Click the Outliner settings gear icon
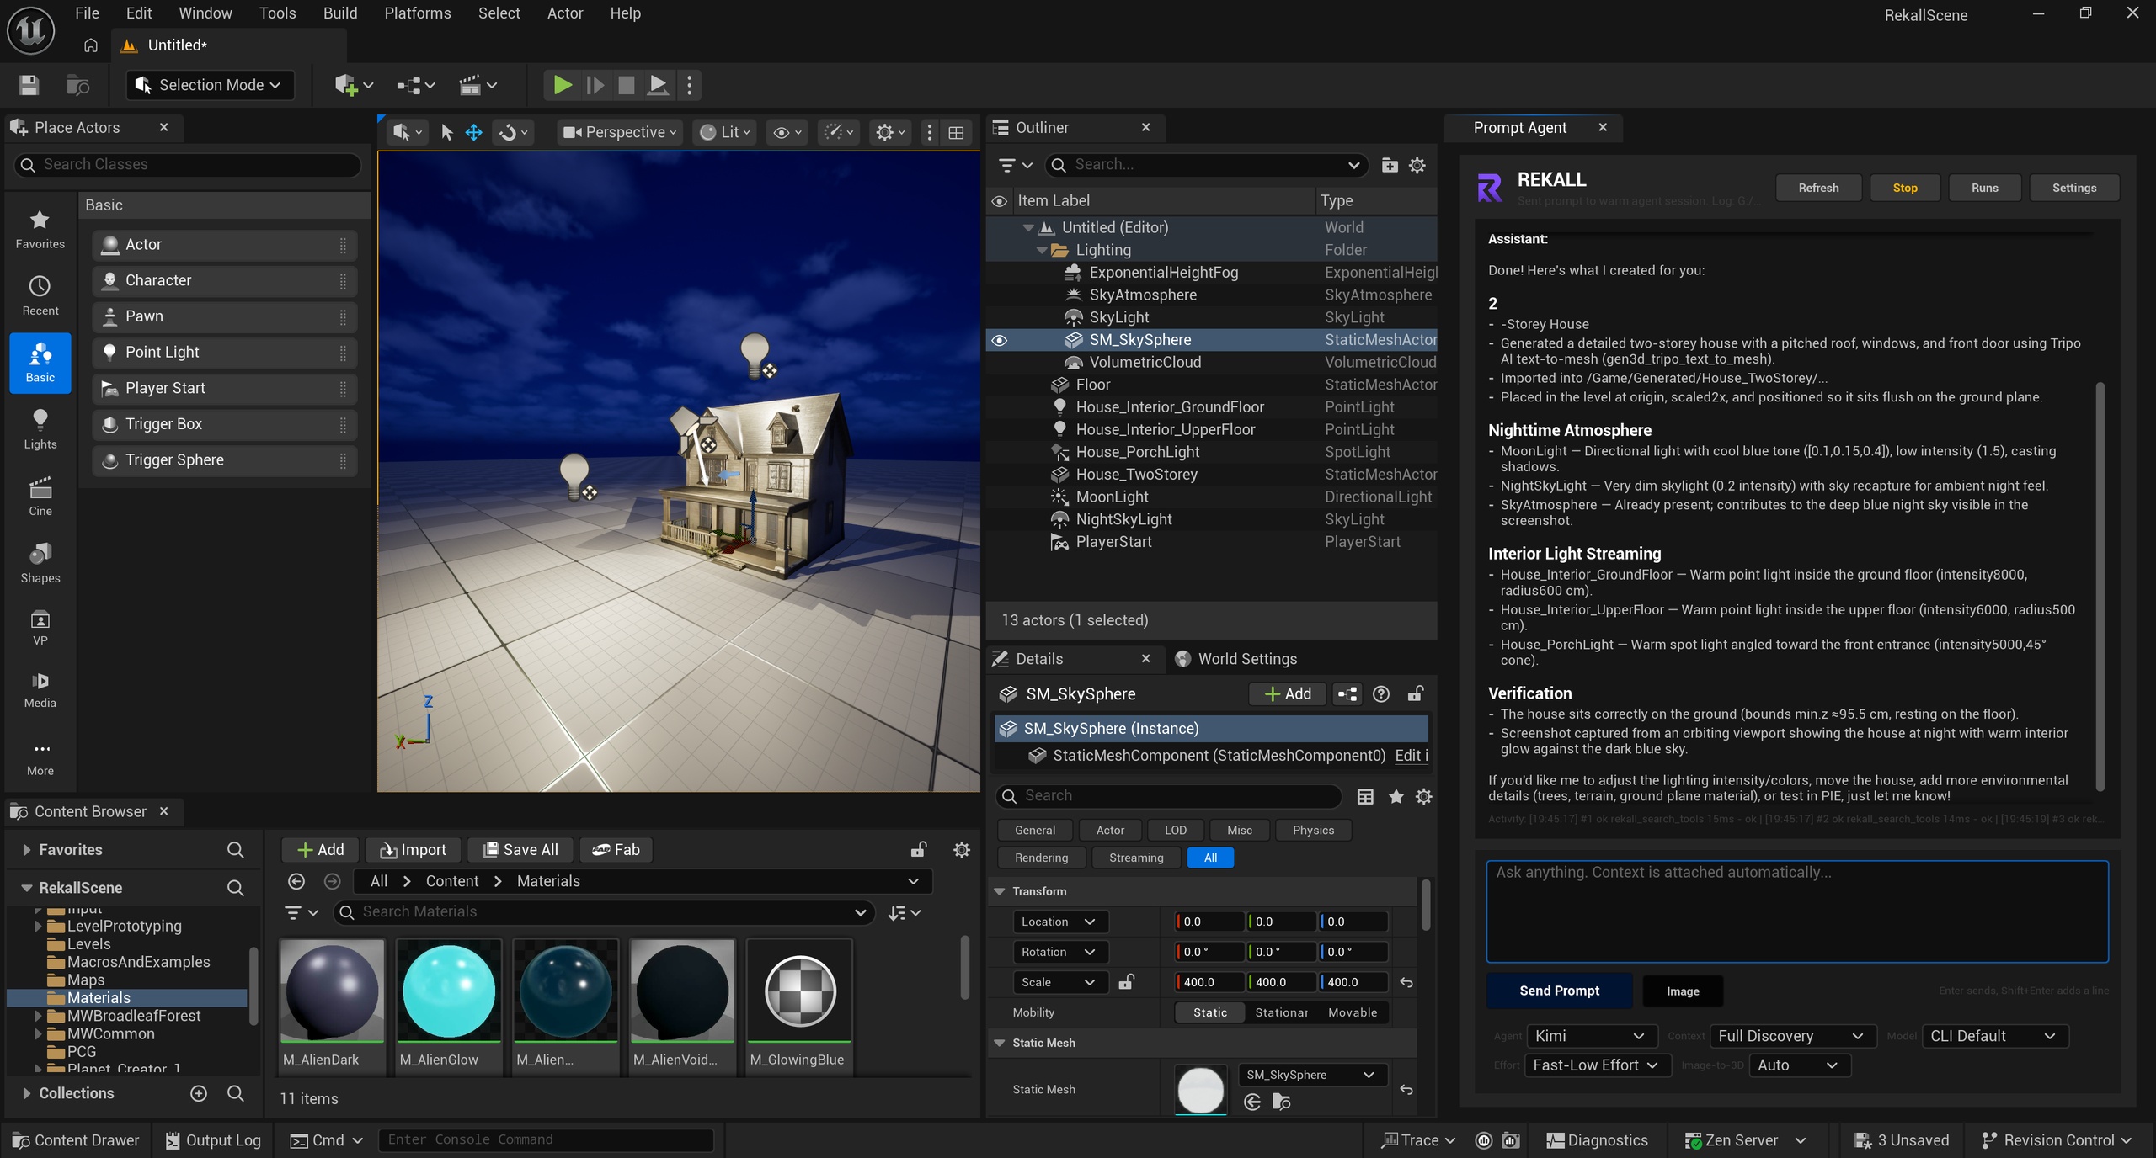Screen dimensions: 2156x1158 1417,165
